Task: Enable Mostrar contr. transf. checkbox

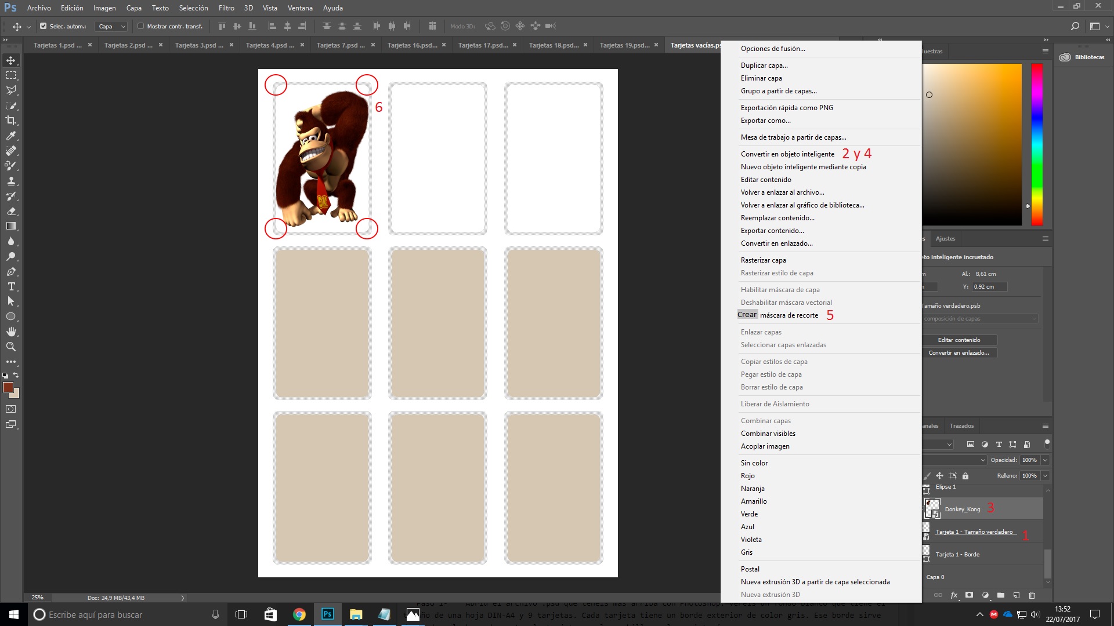Action: [x=140, y=26]
